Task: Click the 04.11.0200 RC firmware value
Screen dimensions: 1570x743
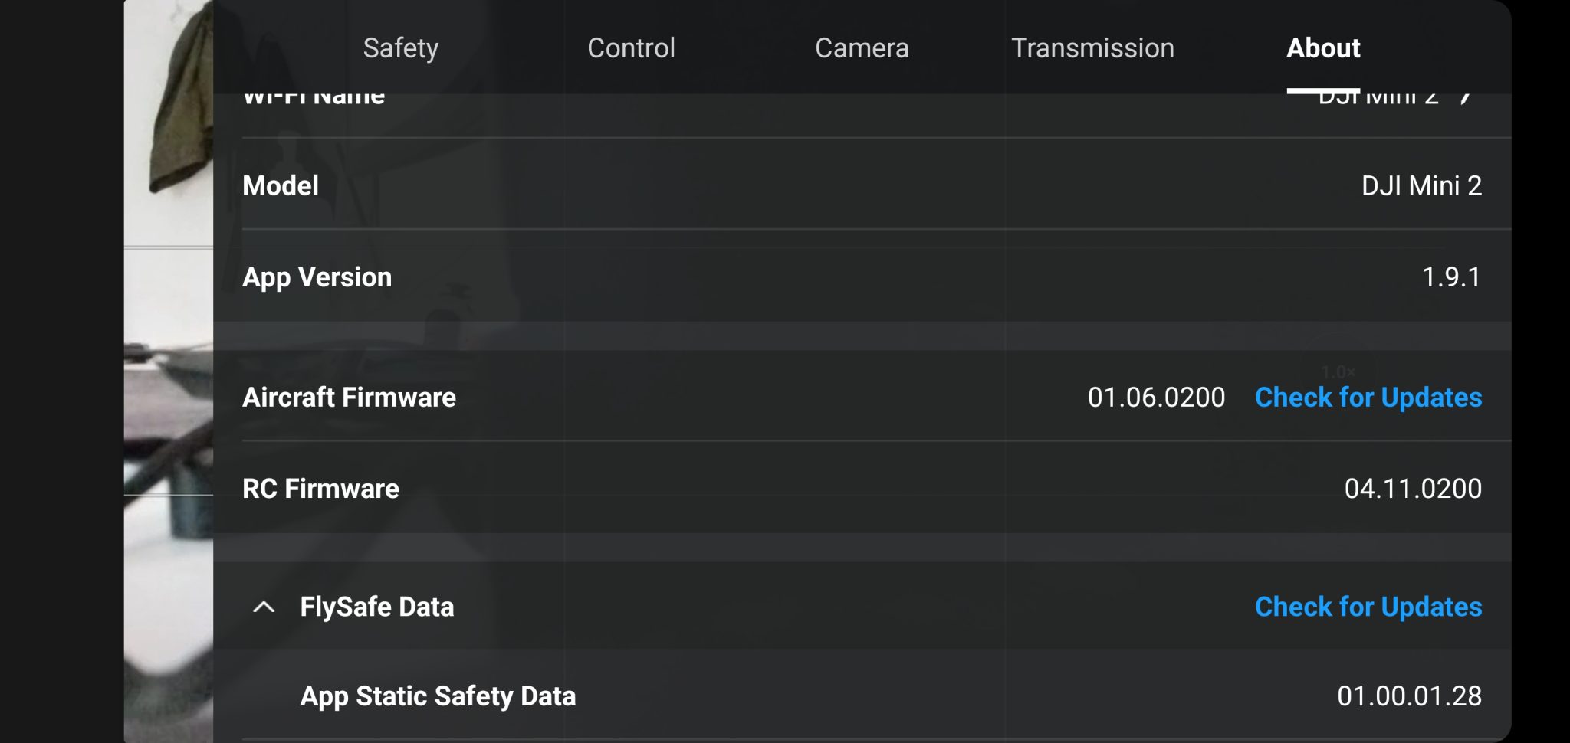Action: 1414,488
